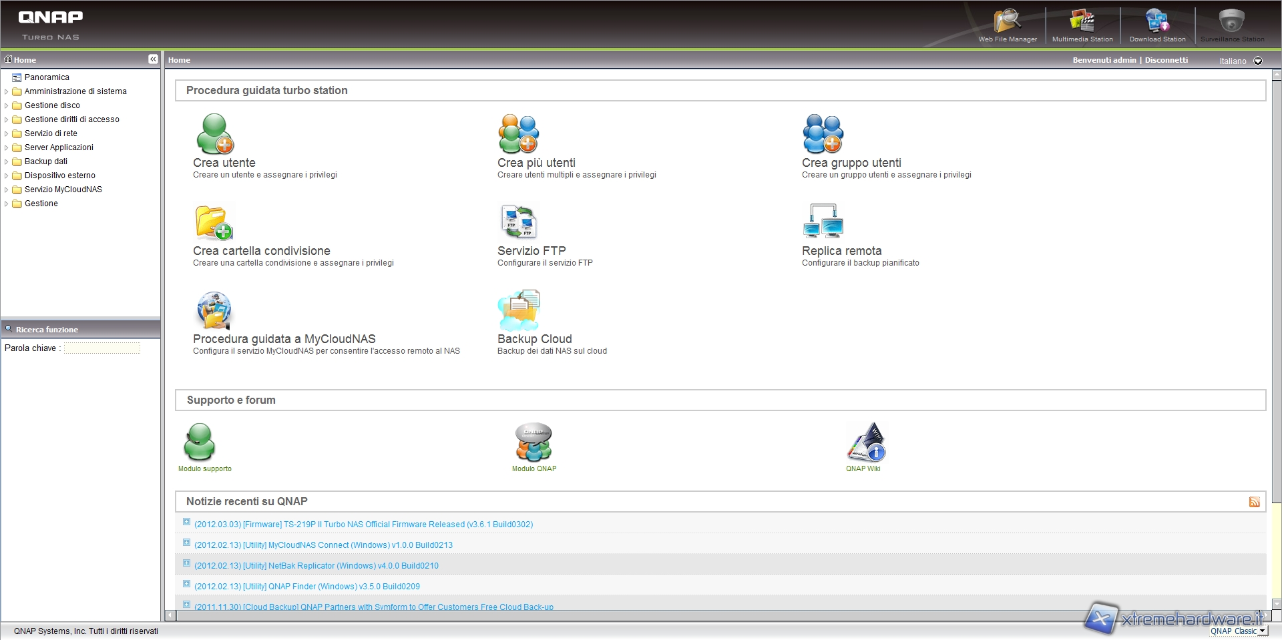
Task: Collapse the left navigation panel
Action: (x=153, y=59)
